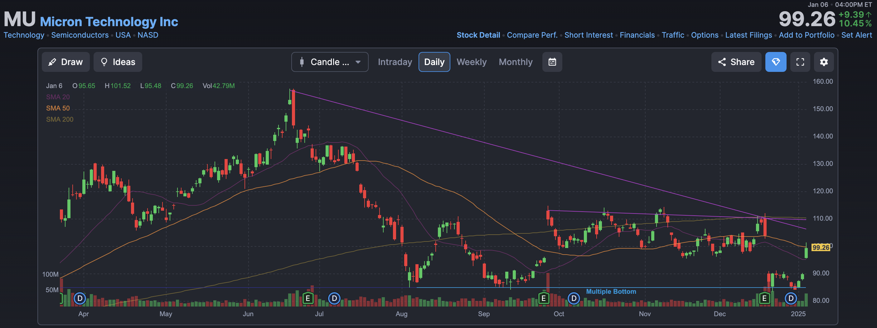Open chart settings gear
This screenshot has height=328, width=877.
coord(824,62)
